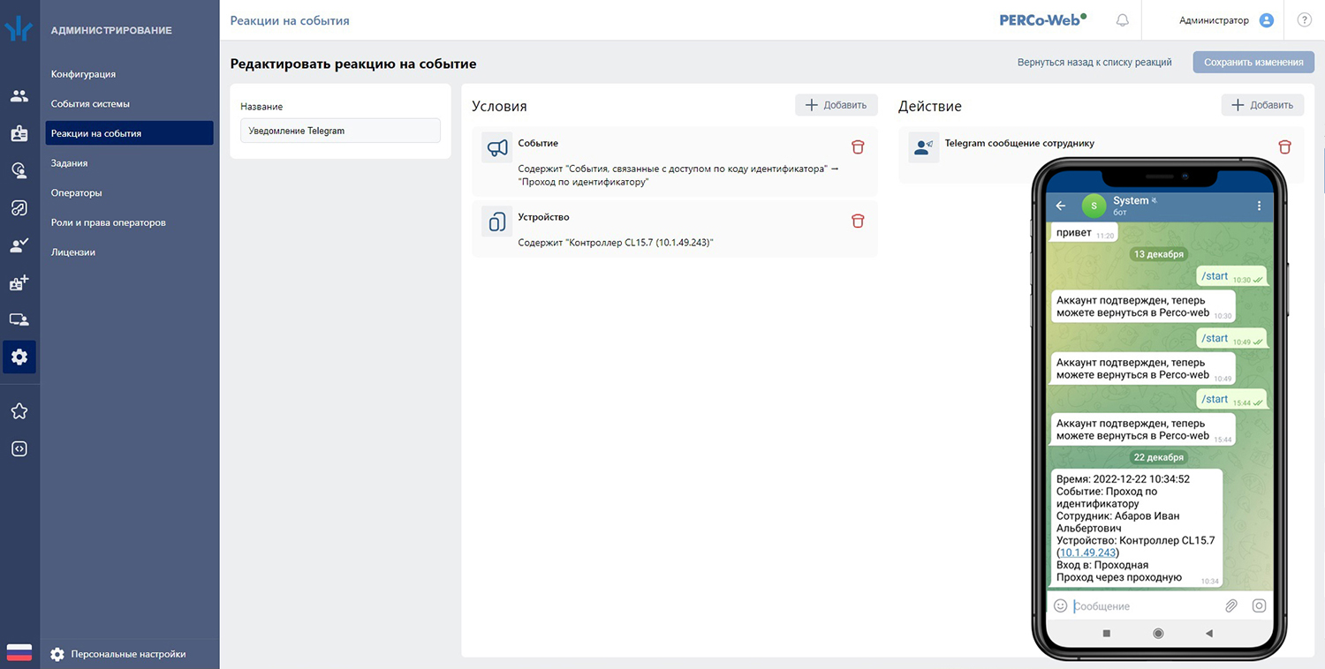This screenshot has height=669, width=1325.
Task: Click the Название input field
Action: [x=340, y=131]
